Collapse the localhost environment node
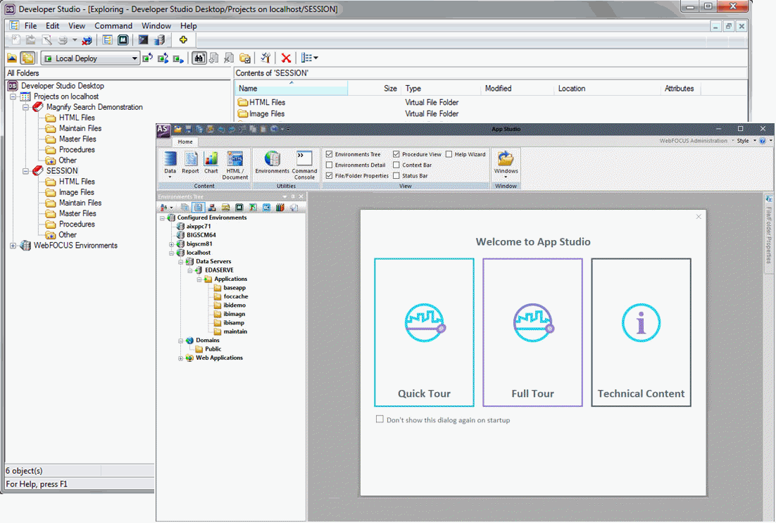Viewport: 776px width, 523px height. 171,253
